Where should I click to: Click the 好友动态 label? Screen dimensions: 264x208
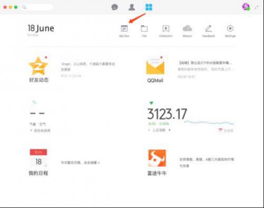(39, 80)
